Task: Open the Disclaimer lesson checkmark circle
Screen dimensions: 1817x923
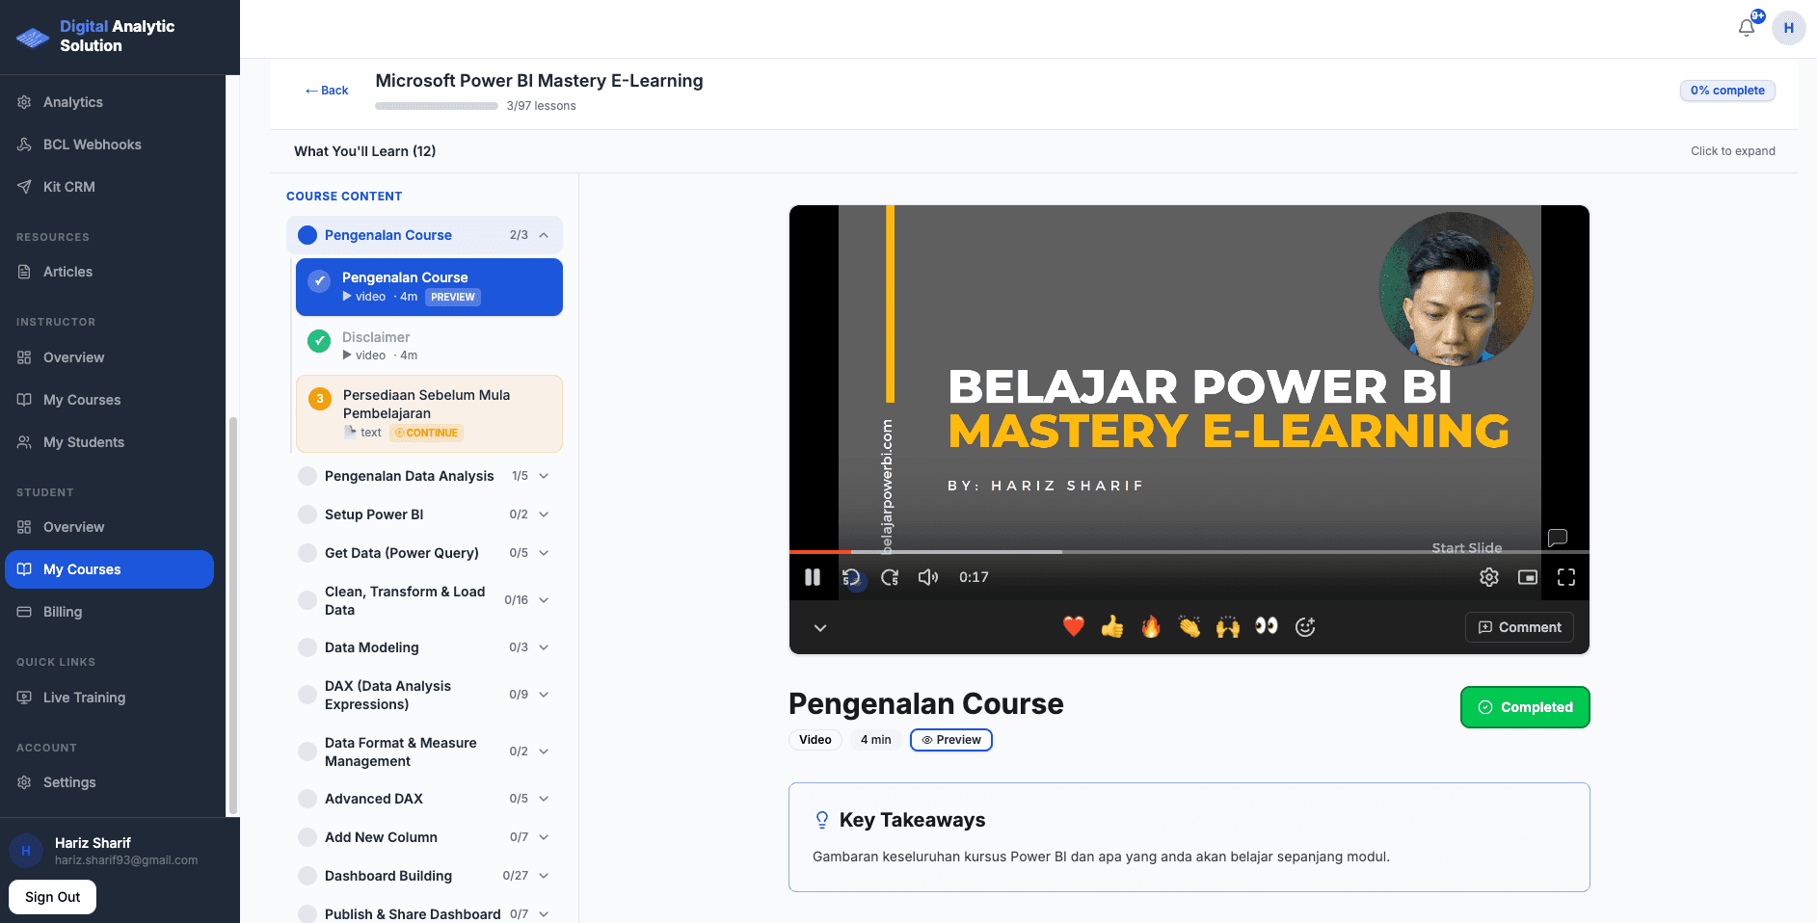Action: pos(319,340)
